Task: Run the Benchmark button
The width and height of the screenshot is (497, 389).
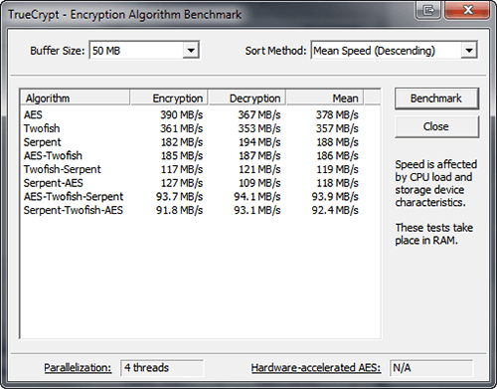Action: pos(436,98)
